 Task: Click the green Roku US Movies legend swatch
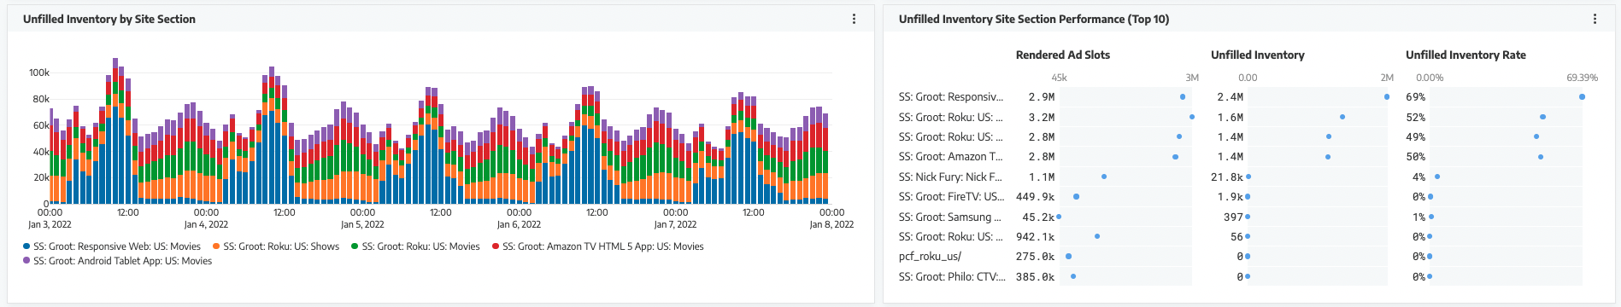tap(355, 246)
